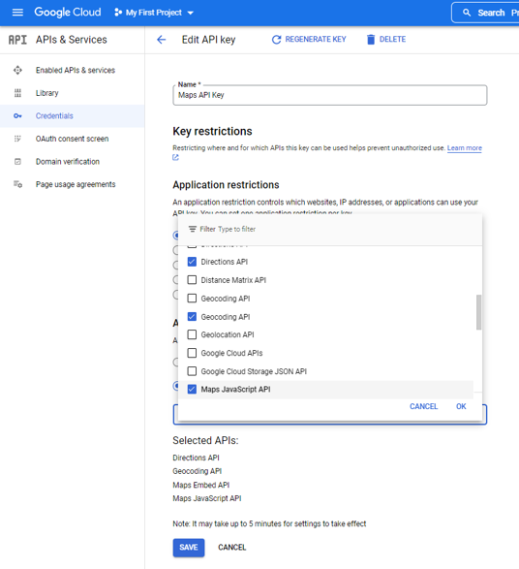Open Domain verification in sidebar
The image size is (519, 569).
(68, 162)
